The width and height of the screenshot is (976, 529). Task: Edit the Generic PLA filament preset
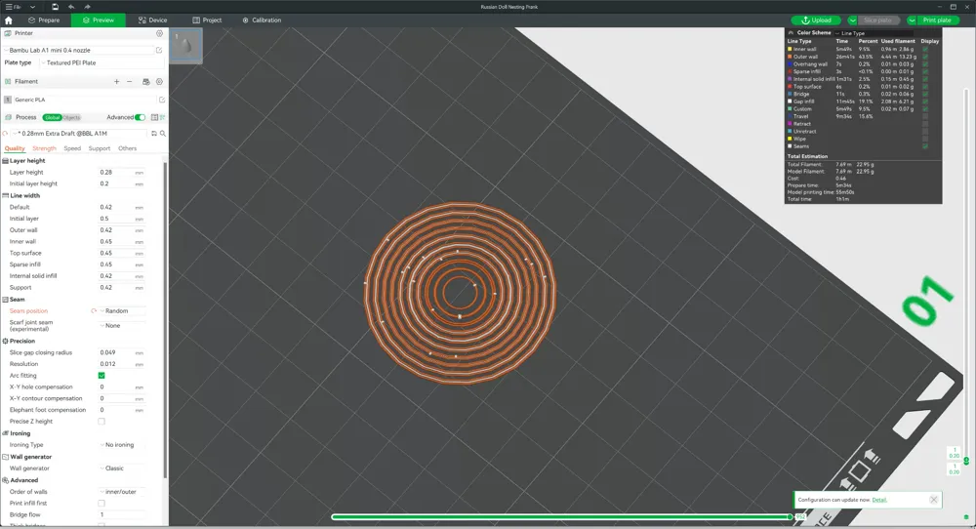point(162,100)
